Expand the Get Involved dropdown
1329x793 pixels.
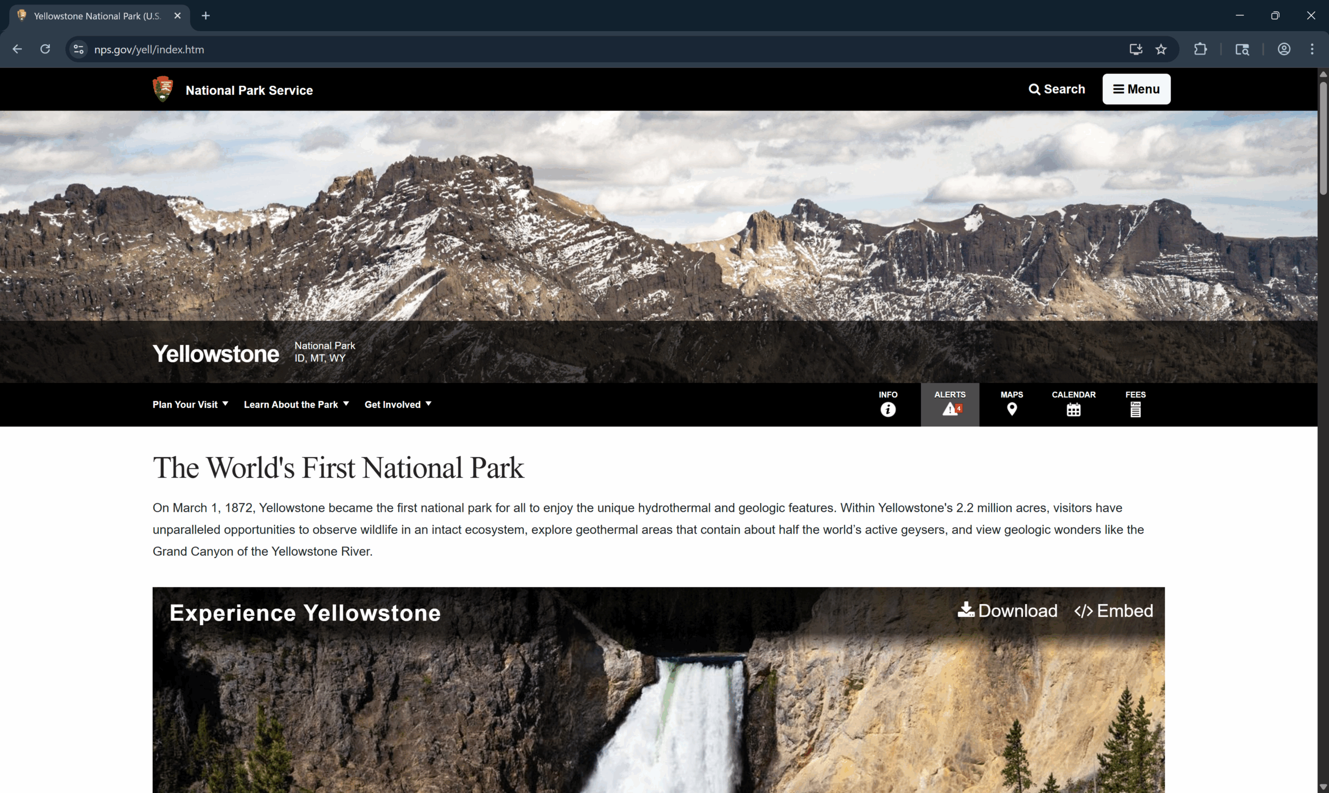[x=398, y=404]
